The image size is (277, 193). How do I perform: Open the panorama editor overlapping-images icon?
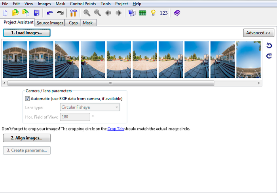click(x=132, y=13)
